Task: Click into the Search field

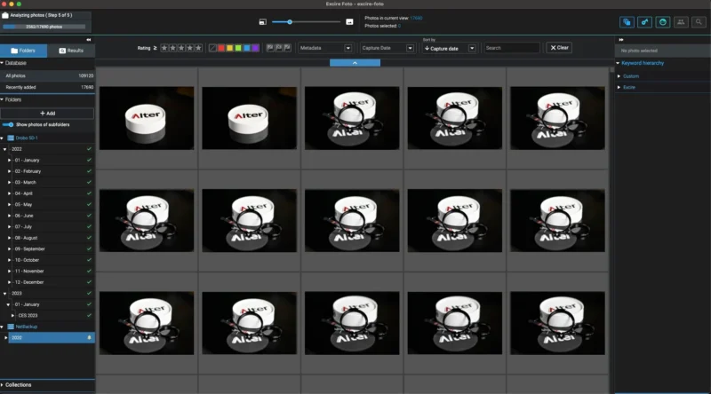Action: pos(513,48)
